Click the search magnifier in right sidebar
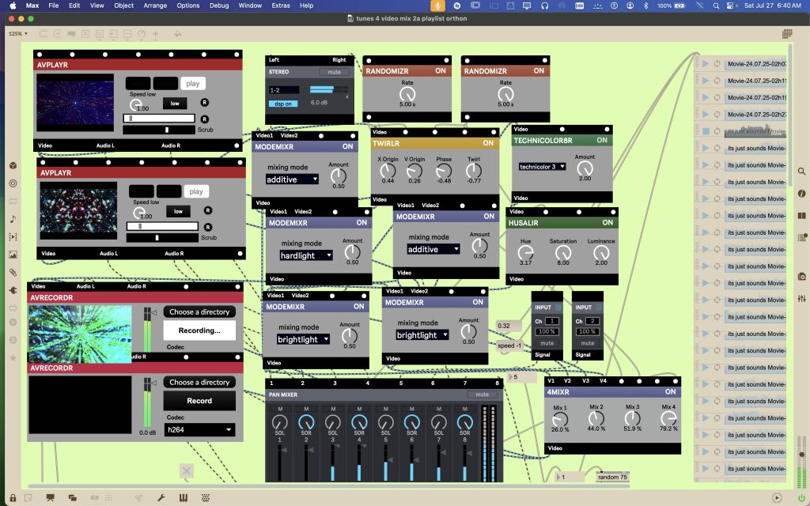810x506 pixels. (802, 171)
